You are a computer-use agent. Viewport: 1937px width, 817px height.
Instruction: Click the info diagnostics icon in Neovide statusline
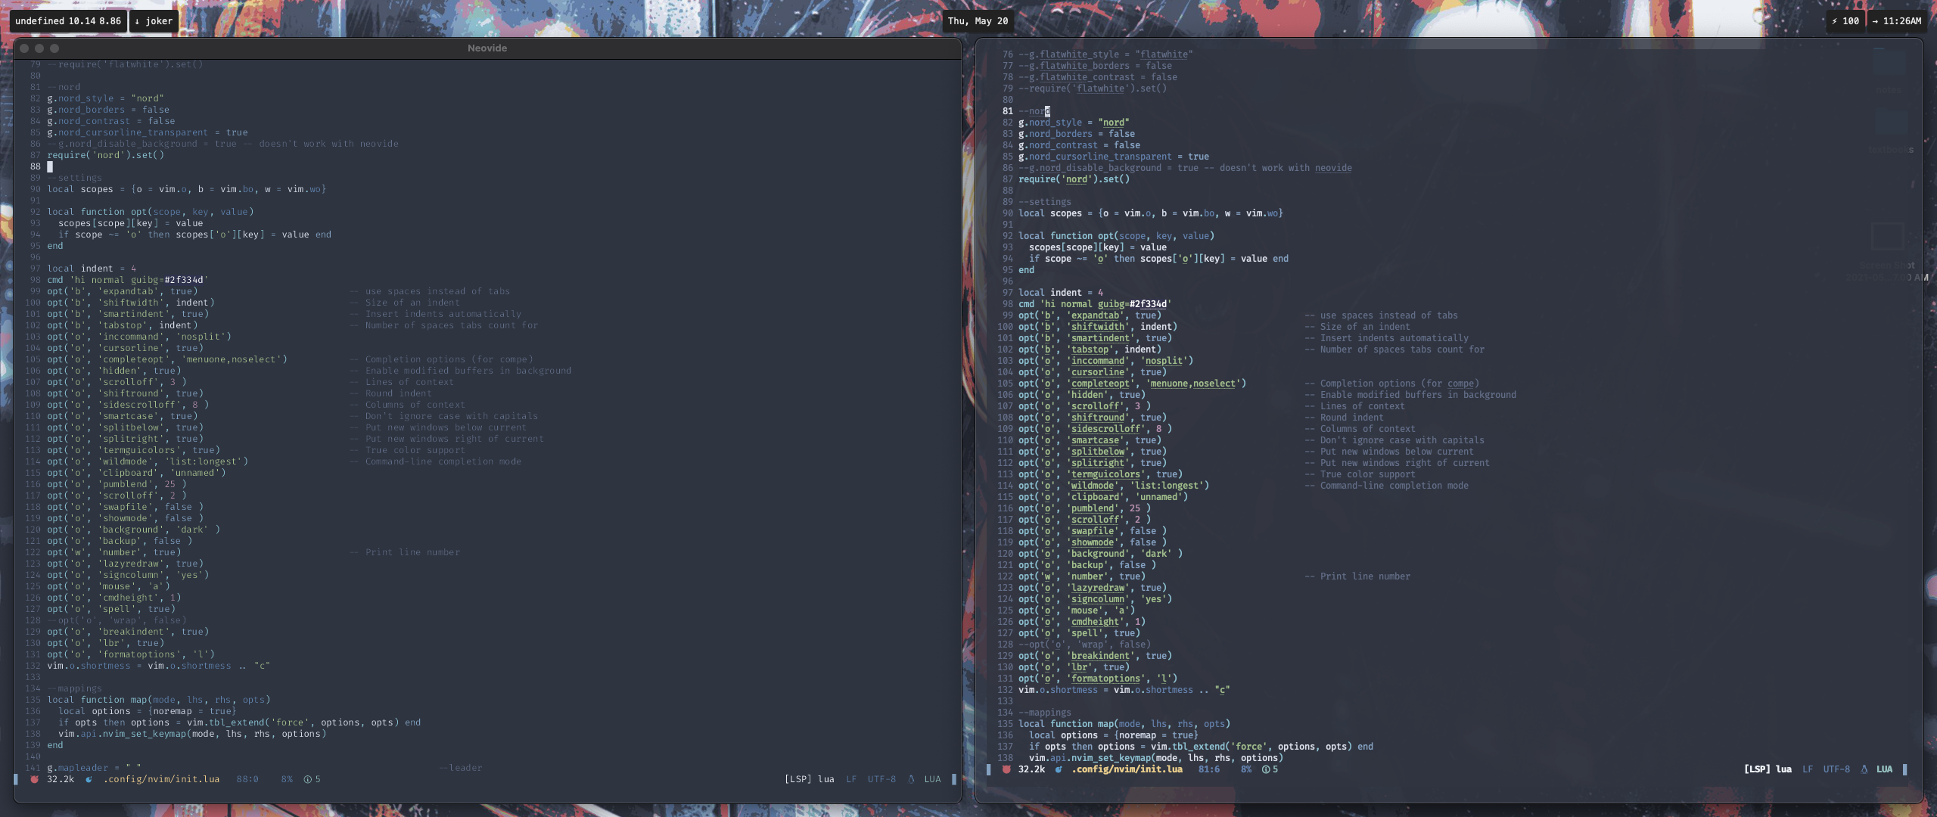pyautogui.click(x=307, y=779)
